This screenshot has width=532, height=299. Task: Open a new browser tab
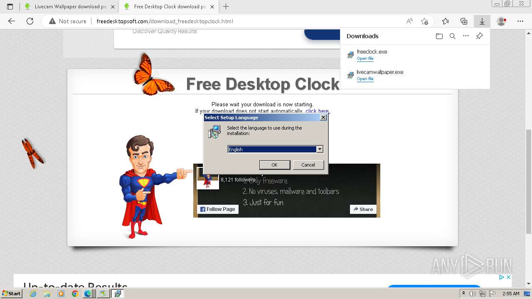226,7
